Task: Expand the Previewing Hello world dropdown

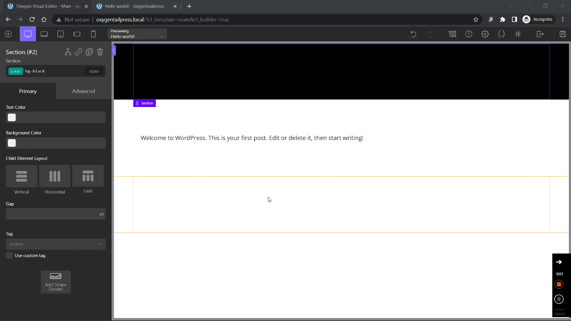Action: (137, 34)
